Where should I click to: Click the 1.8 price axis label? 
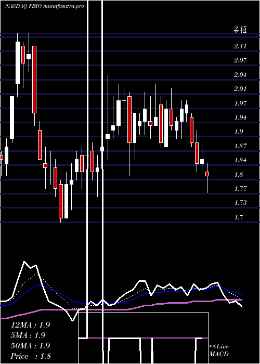click(x=238, y=174)
